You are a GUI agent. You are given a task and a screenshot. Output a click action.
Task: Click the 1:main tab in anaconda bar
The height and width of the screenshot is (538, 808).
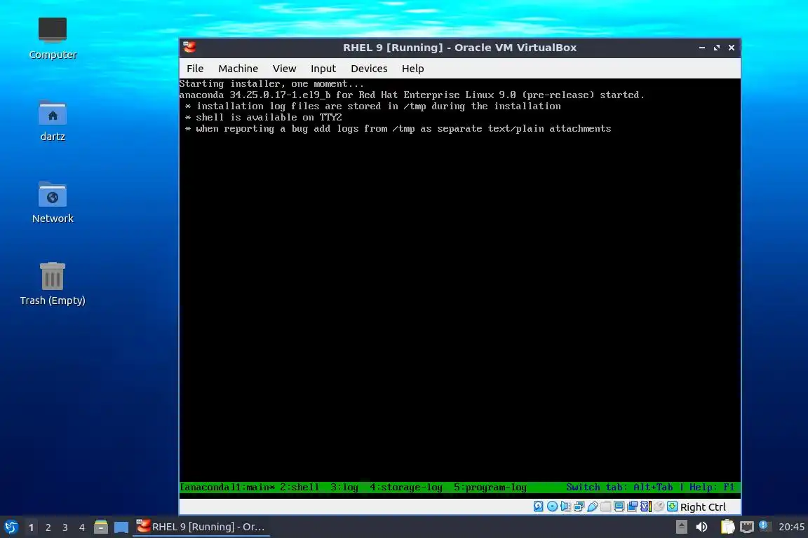pyautogui.click(x=255, y=487)
